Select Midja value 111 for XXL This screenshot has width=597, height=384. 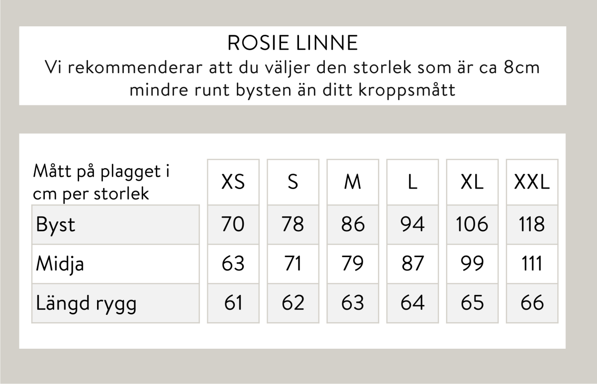tap(532, 264)
